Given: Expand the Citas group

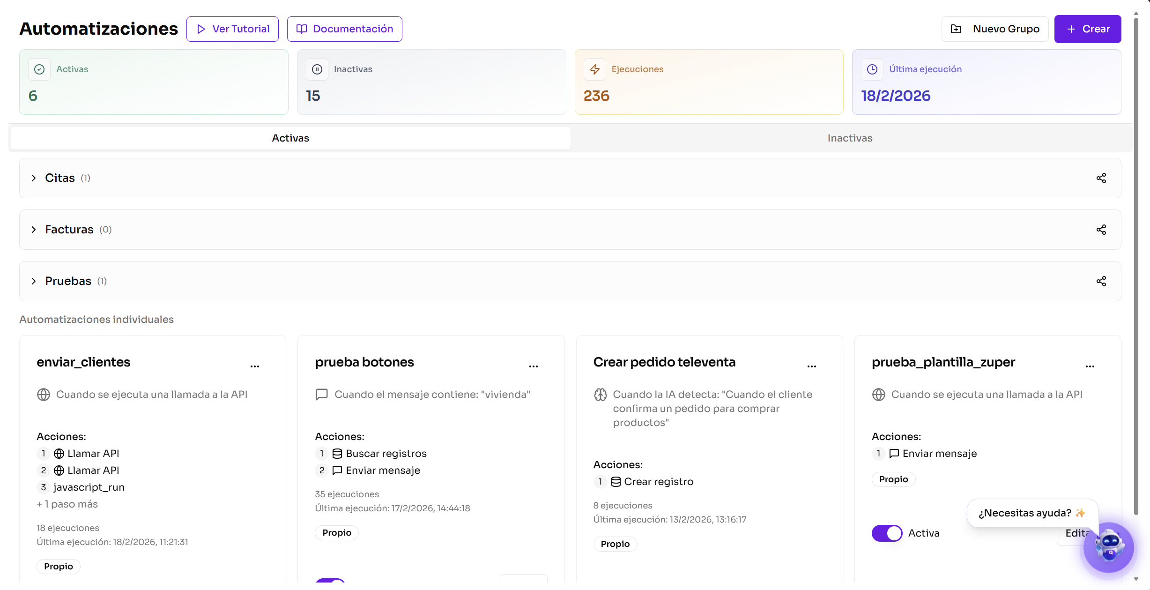Looking at the screenshot, I should click(x=34, y=178).
